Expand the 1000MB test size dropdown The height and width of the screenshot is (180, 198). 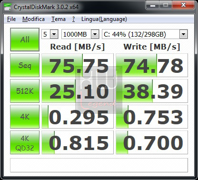[95, 34]
